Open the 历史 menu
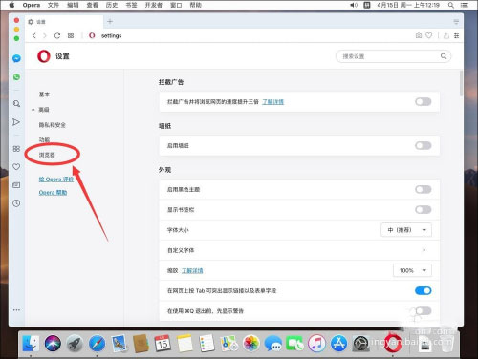This screenshot has width=478, height=359. click(112, 5)
